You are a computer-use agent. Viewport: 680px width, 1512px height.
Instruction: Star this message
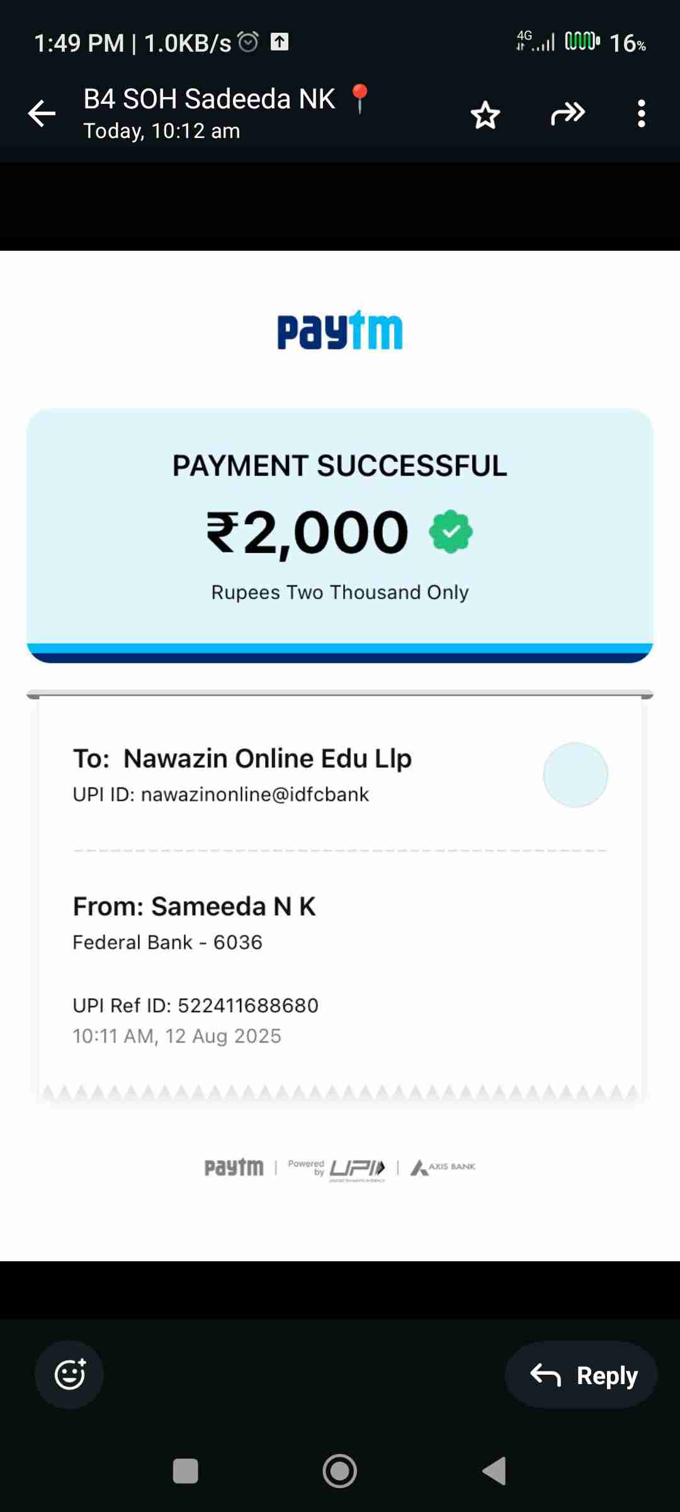point(485,115)
